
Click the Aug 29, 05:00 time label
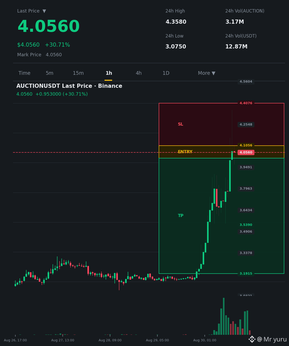[x=157, y=340]
